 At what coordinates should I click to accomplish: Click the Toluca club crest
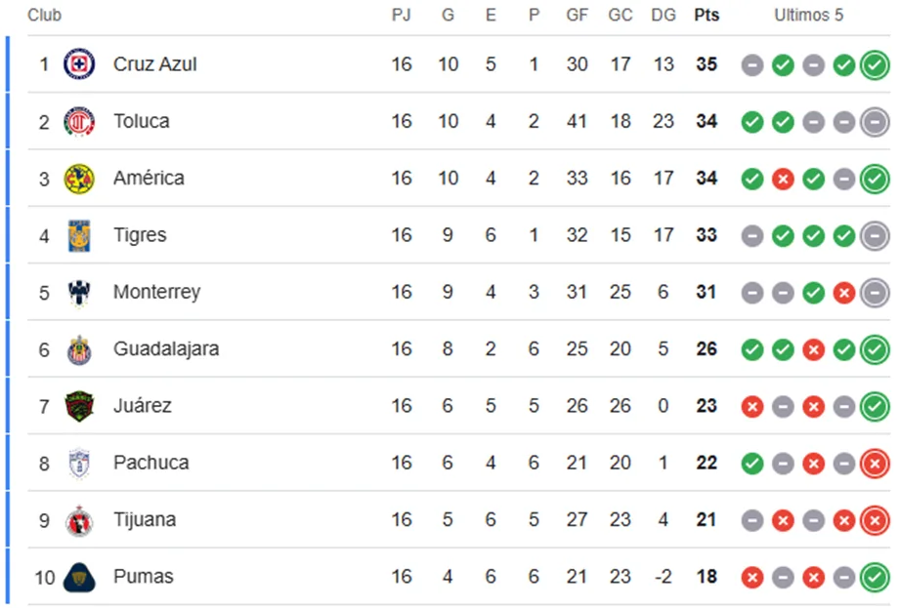point(79,122)
